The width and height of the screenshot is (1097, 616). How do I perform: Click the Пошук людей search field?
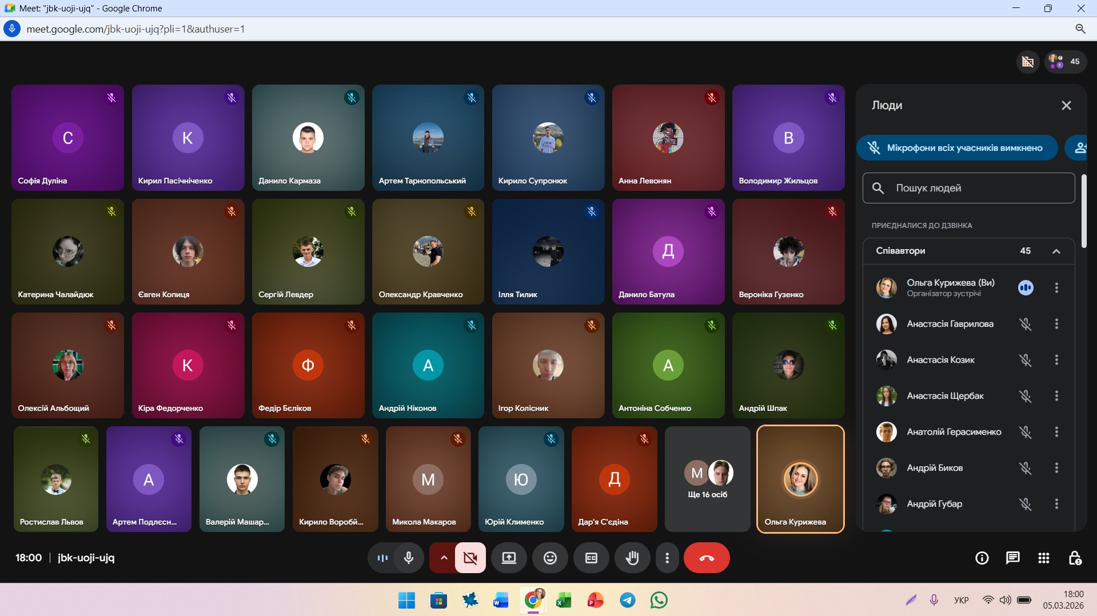point(968,188)
